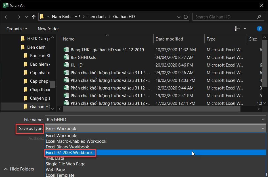The image size is (268, 177).
Task: Expand the File name history dropdown
Action: coord(263,120)
